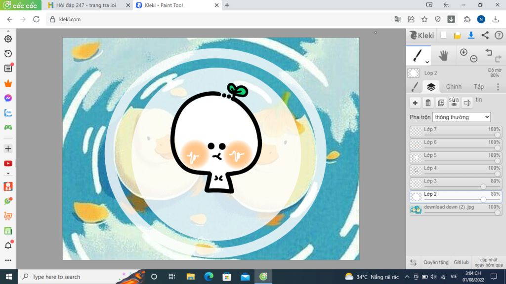Select the Lớp 4 layer name
This screenshot has height=284, width=506.
click(430, 168)
